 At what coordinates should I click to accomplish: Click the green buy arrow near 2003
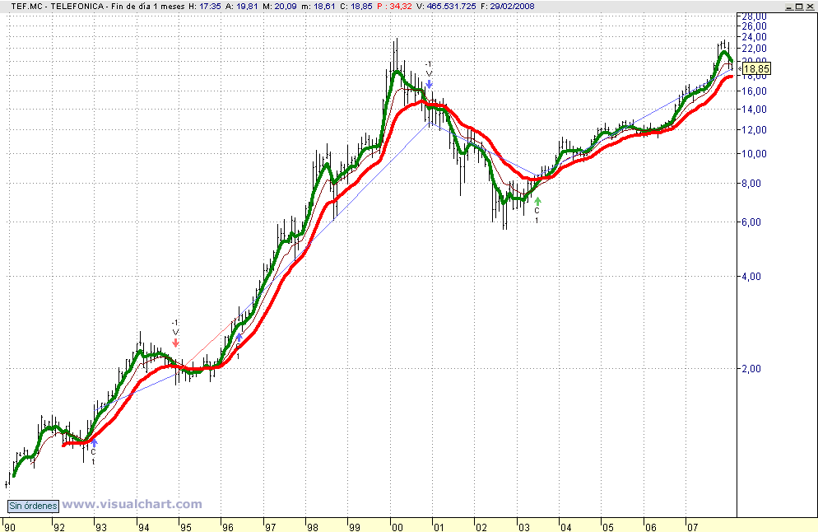(x=537, y=201)
